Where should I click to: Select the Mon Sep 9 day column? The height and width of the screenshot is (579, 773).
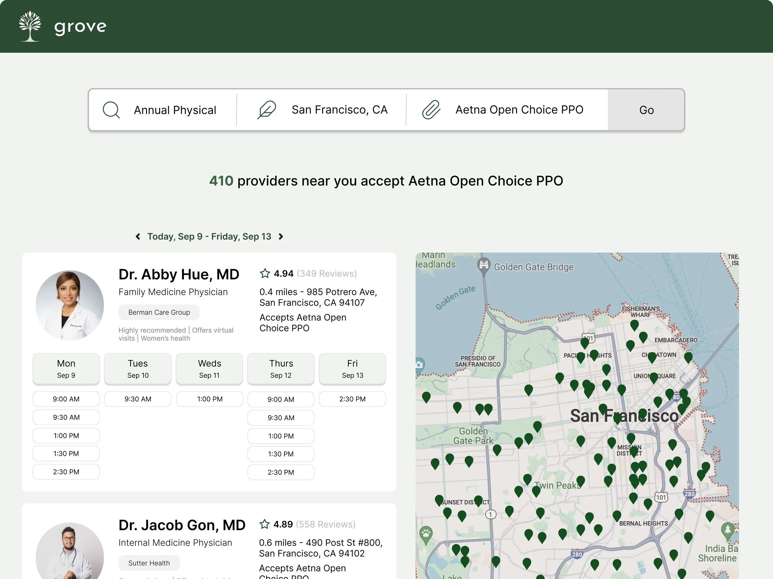click(66, 369)
